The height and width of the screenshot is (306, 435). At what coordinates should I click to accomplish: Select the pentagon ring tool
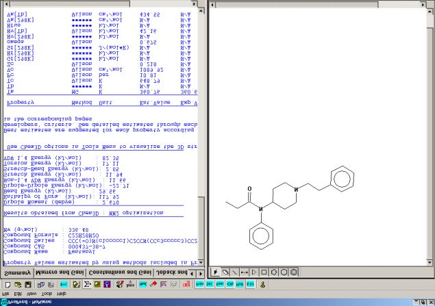pos(274,272)
